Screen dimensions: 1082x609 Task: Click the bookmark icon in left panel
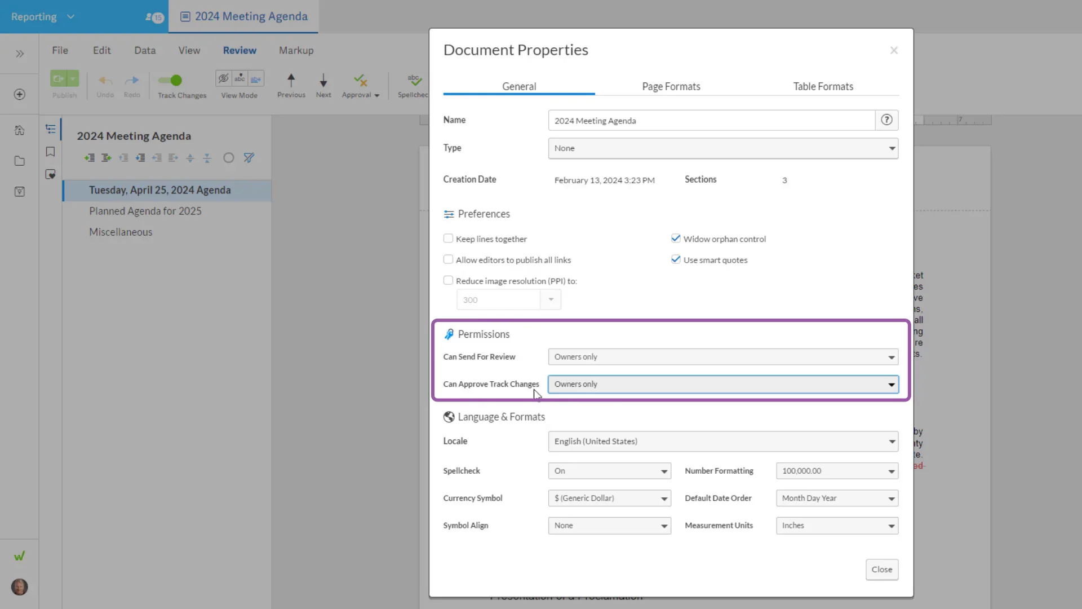(x=50, y=152)
